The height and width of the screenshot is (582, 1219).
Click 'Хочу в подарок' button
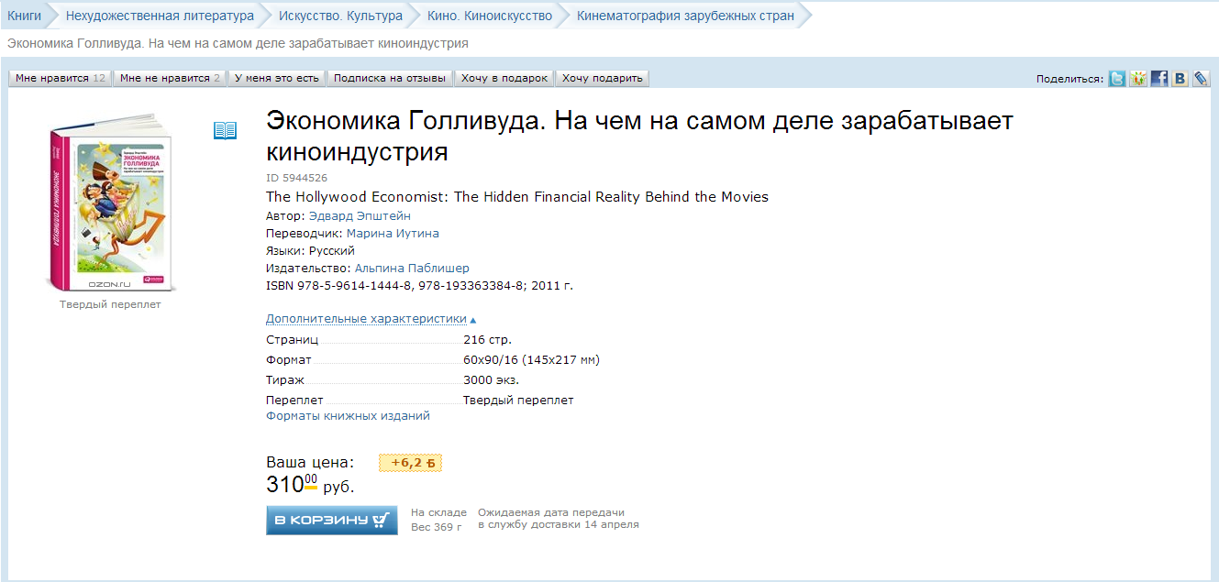(504, 78)
